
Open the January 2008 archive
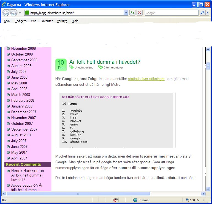[22, 106]
